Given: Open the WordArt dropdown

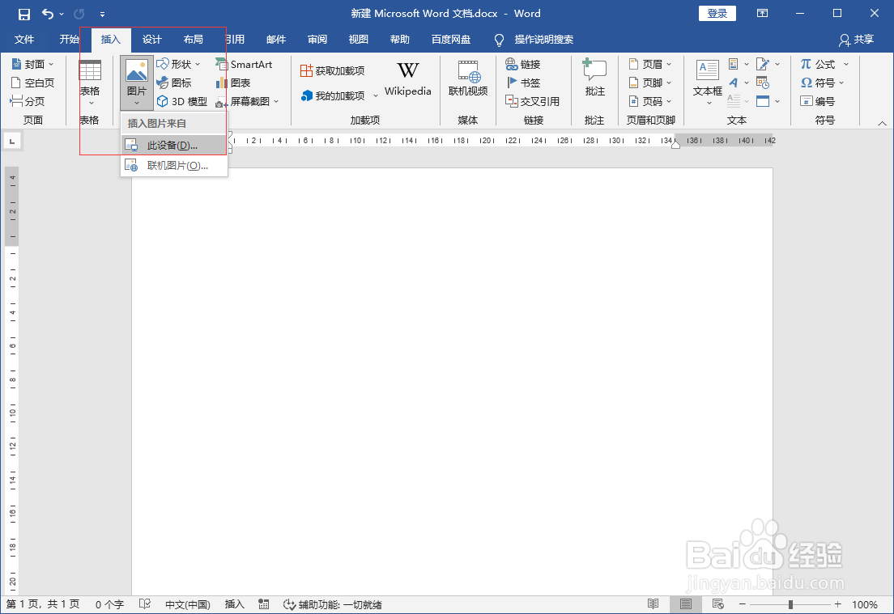Looking at the screenshot, I should (x=747, y=83).
